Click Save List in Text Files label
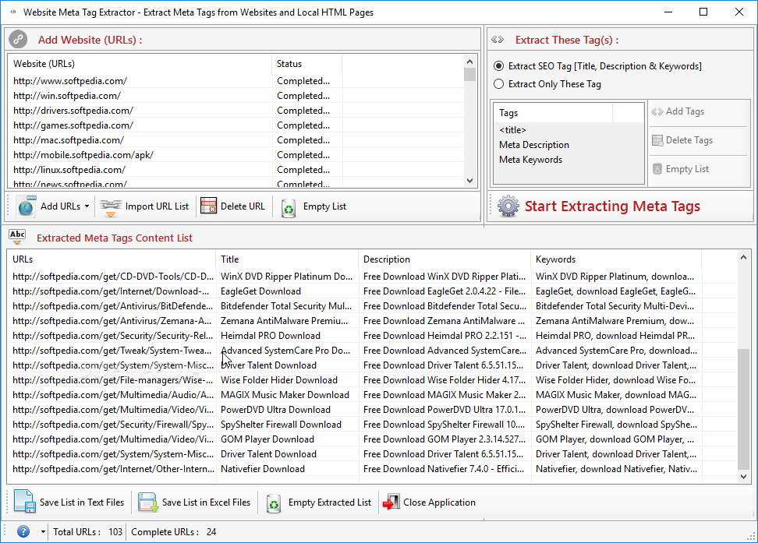 82,502
